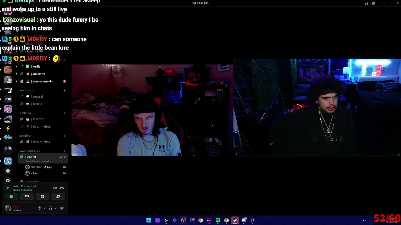
Task: Click the lightning bolt server icon
Action: 8,128
